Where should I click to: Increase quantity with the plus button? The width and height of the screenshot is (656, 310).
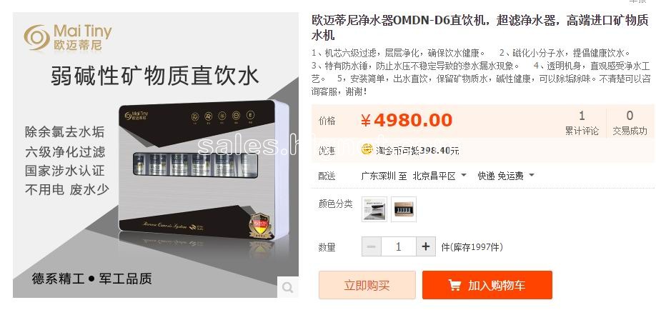click(x=425, y=246)
